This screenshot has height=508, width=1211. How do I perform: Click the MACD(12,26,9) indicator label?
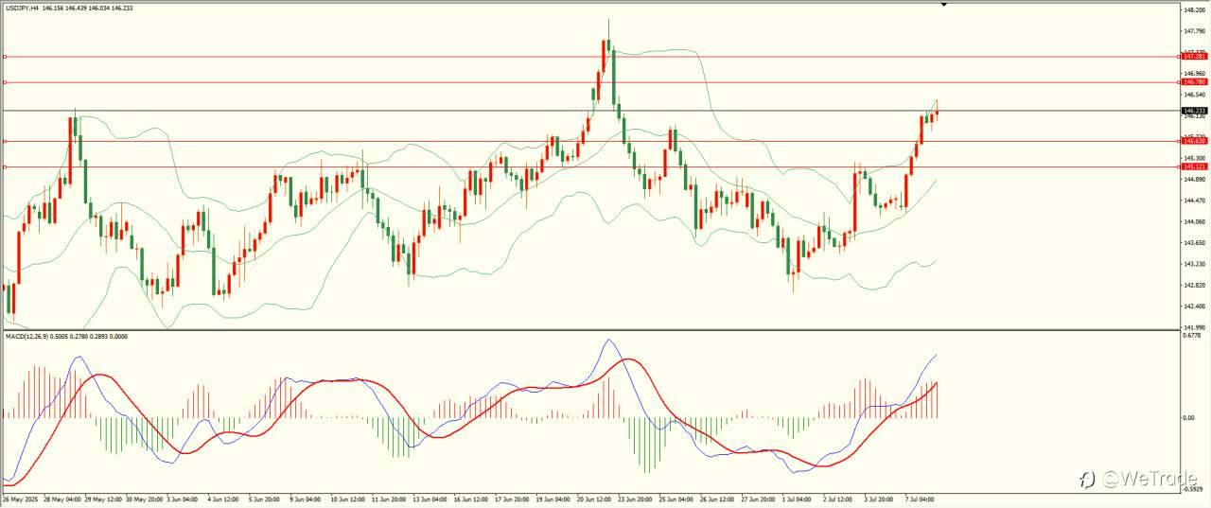point(27,336)
